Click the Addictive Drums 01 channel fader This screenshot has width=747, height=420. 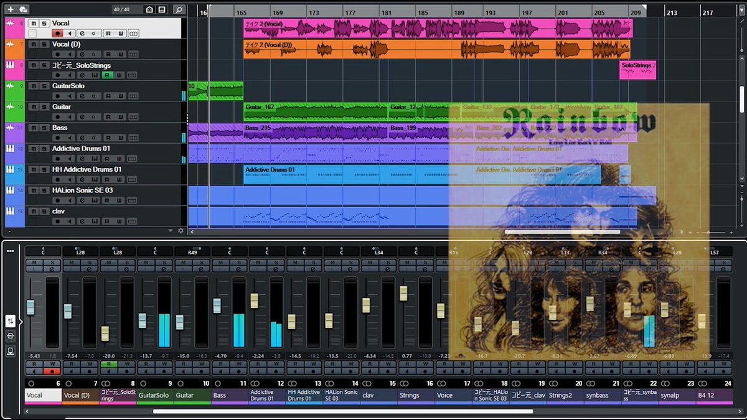(254, 301)
